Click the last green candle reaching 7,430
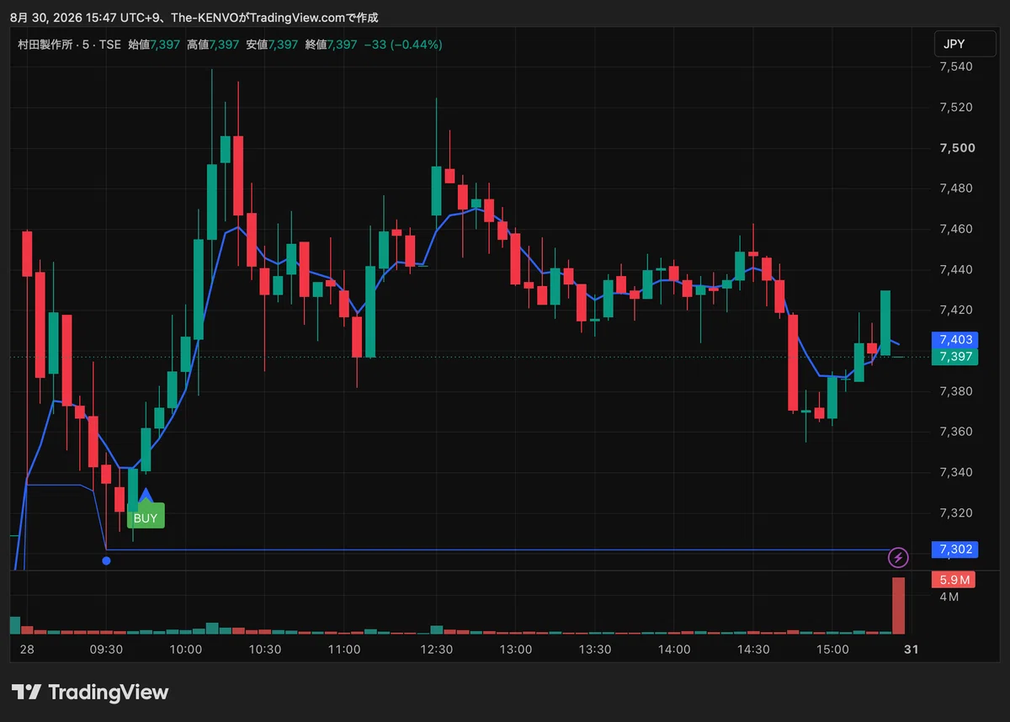 click(885, 322)
